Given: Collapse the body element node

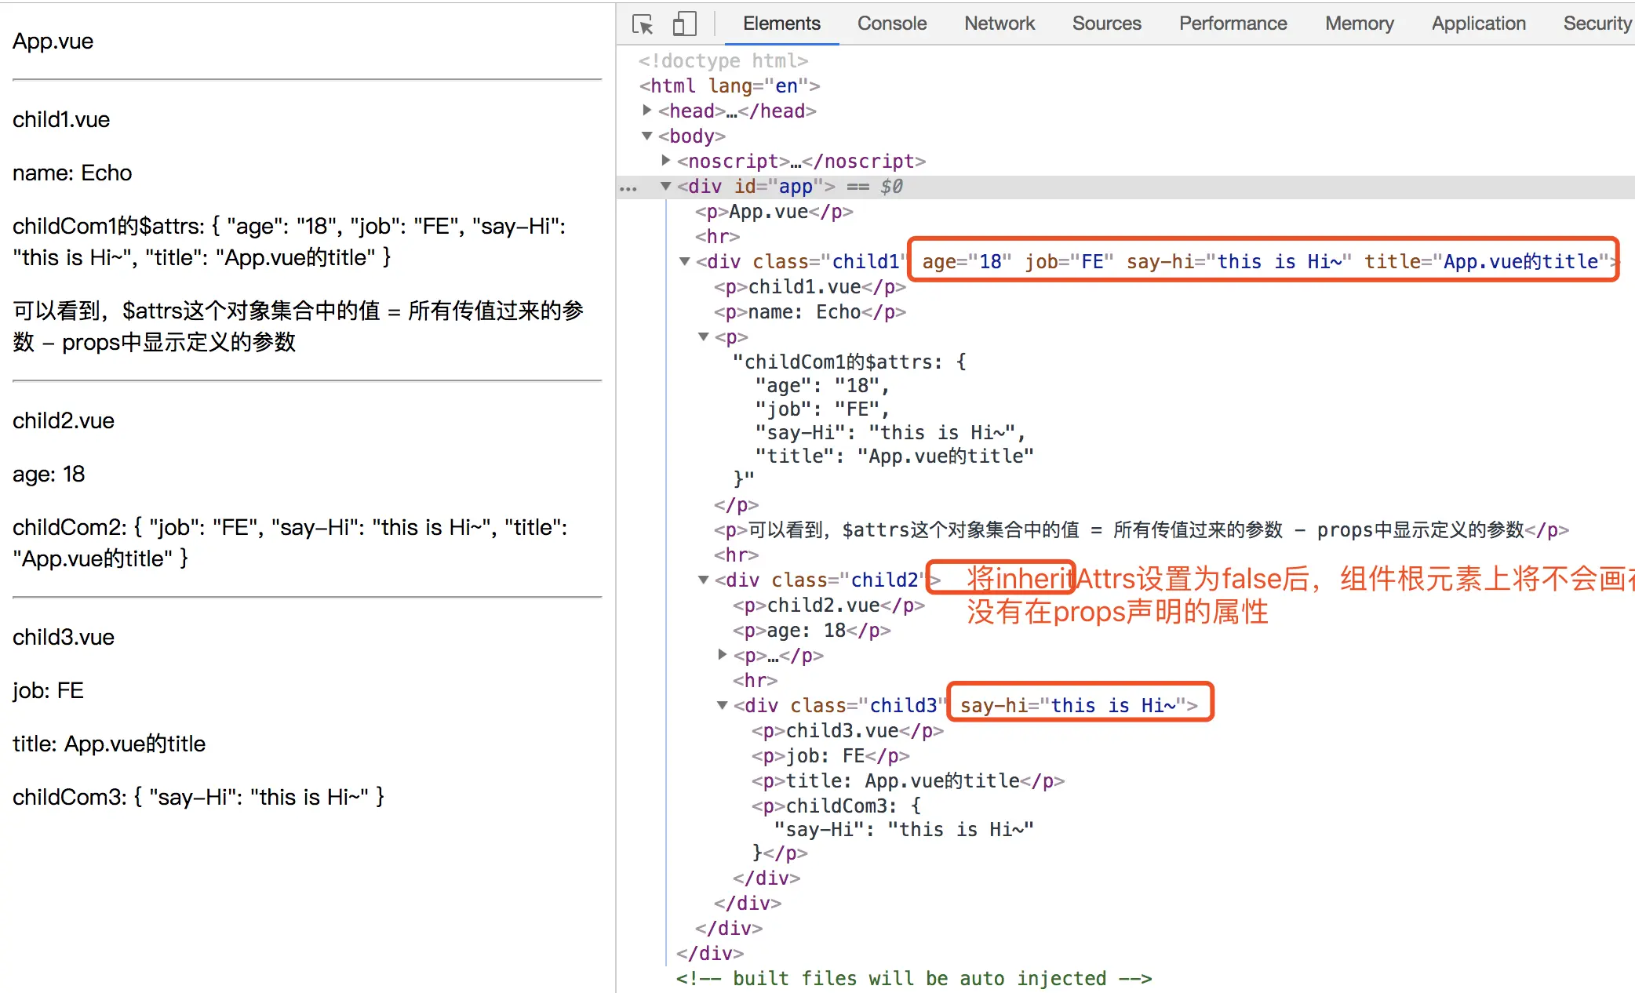Looking at the screenshot, I should coord(647,136).
